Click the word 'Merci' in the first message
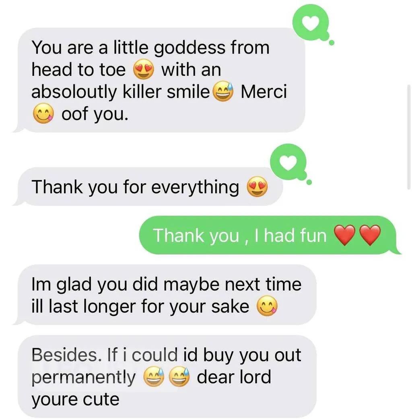This screenshot has height=419, width=412. (x=264, y=91)
